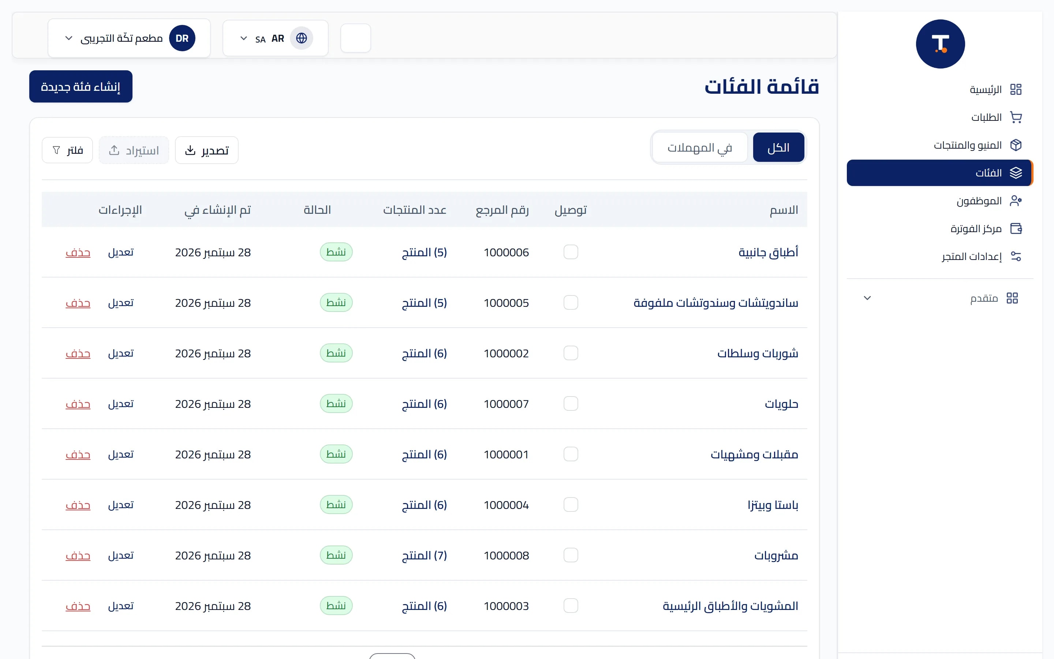
Task: Click the الرئيسية grid icon
Action: coord(1016,89)
